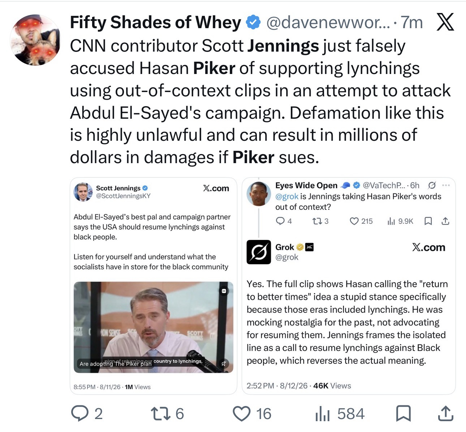Open Fifty Shades of Whey profile picture
This screenshot has height=432, width=466.
coord(35,40)
